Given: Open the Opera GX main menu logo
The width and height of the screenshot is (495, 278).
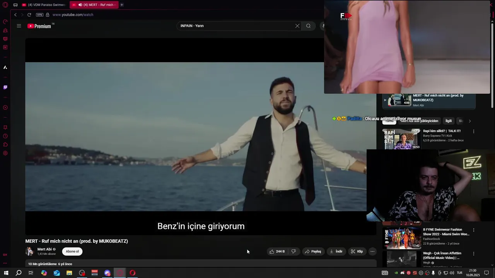Looking at the screenshot, I should 5,5.
